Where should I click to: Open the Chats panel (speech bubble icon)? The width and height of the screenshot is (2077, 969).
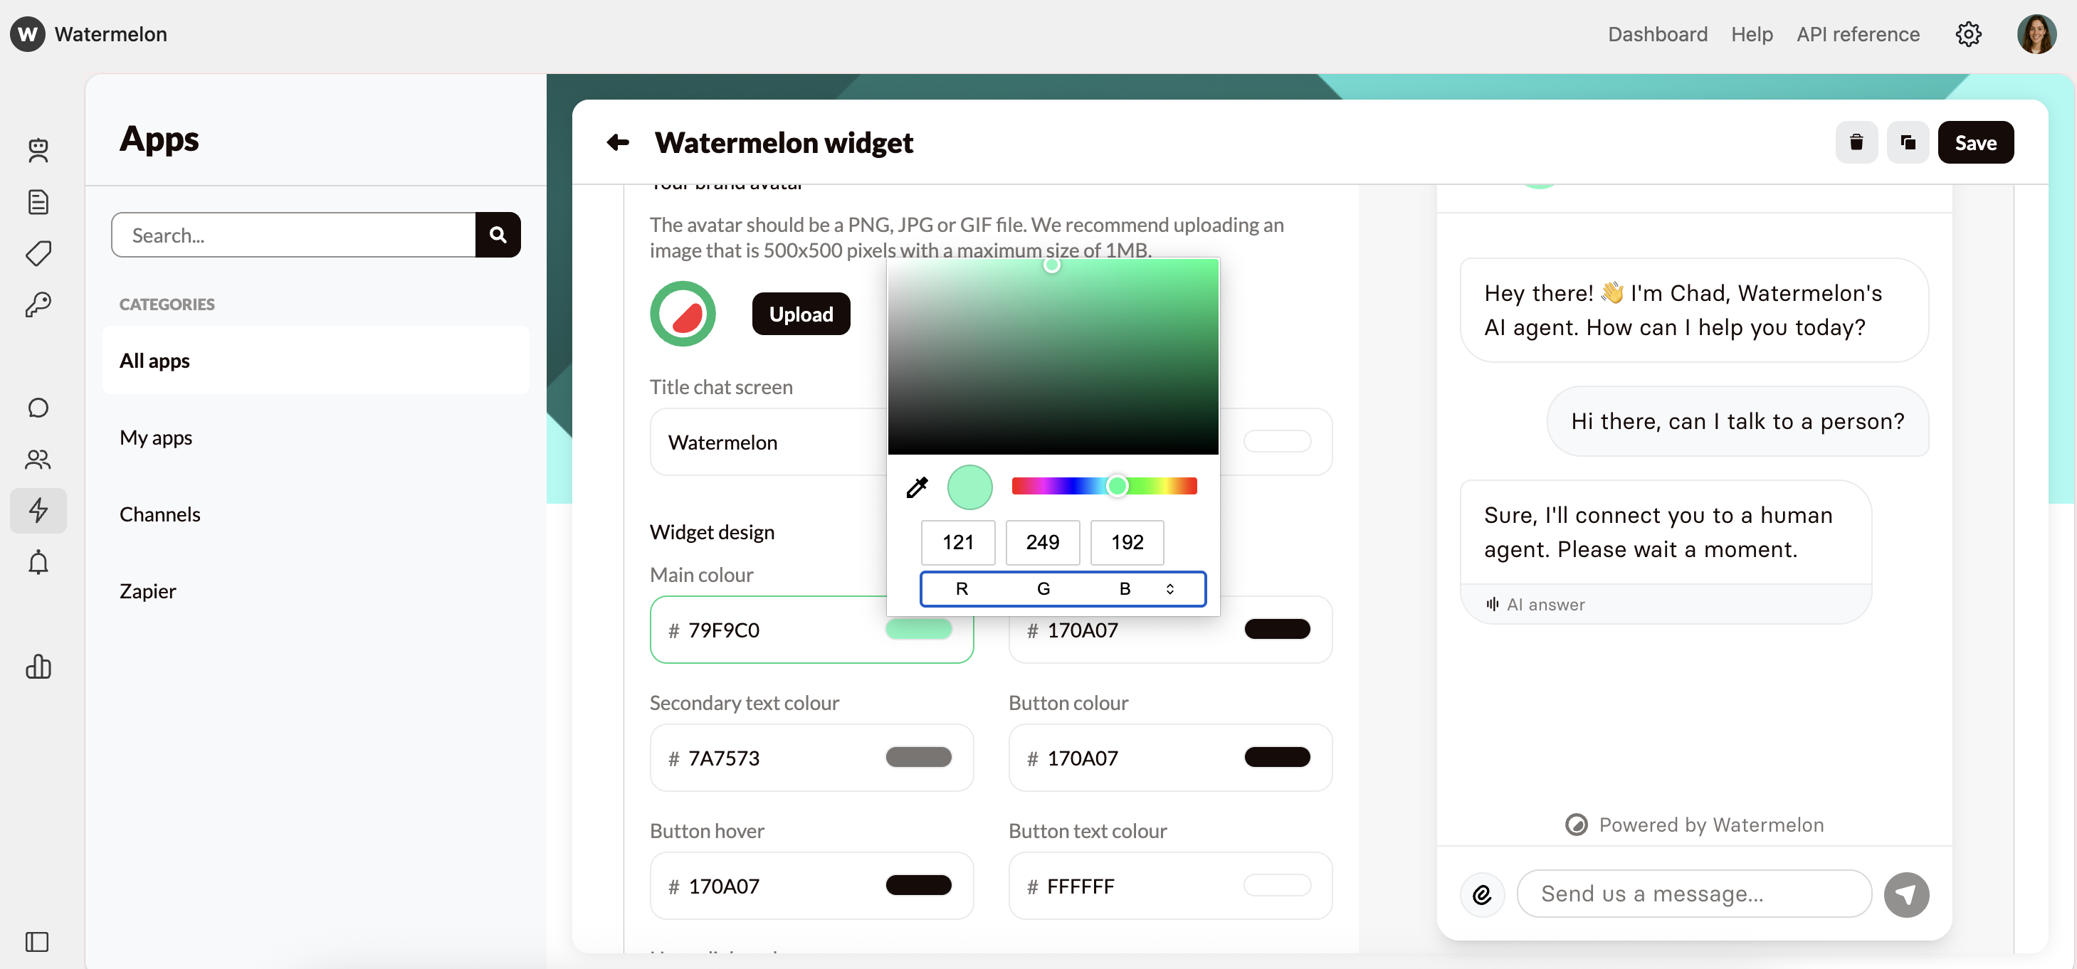coord(38,407)
